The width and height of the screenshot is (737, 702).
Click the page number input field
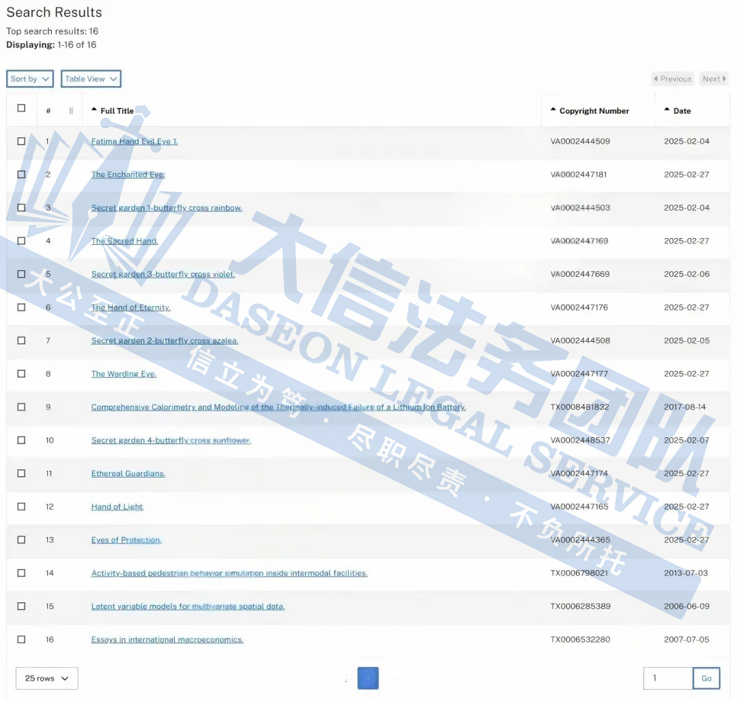[x=667, y=678]
